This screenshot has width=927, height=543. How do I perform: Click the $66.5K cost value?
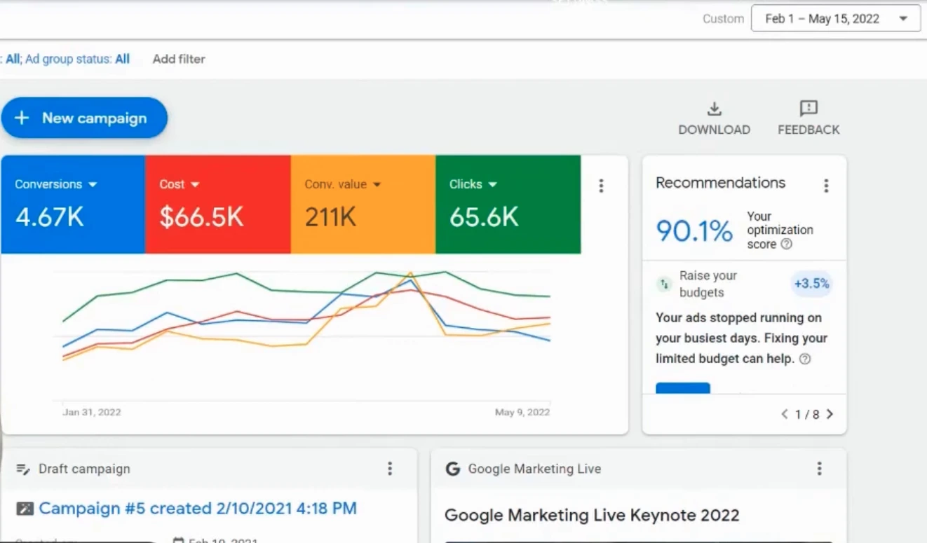(x=201, y=217)
